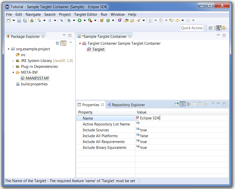This screenshot has width=235, height=189.
Task: Click the Value column header
Action: coord(182,112)
